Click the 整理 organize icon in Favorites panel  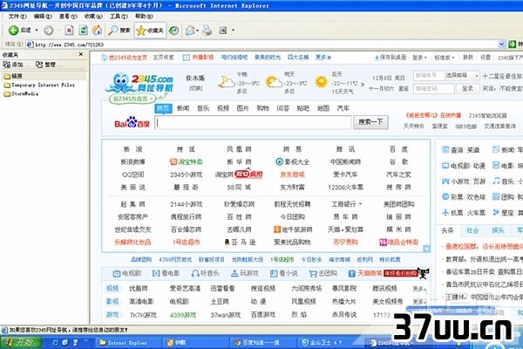pyautogui.click(x=39, y=65)
